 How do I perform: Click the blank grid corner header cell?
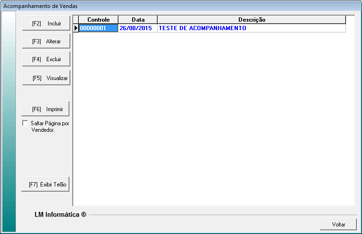click(x=76, y=20)
